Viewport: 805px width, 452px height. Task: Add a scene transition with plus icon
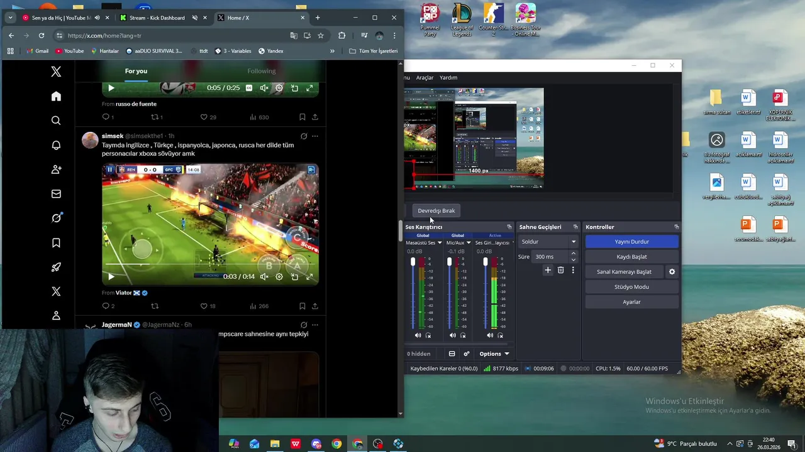coord(548,270)
